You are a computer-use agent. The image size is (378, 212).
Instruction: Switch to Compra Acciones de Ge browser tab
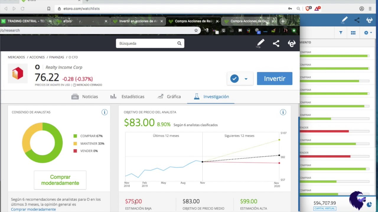point(249,21)
